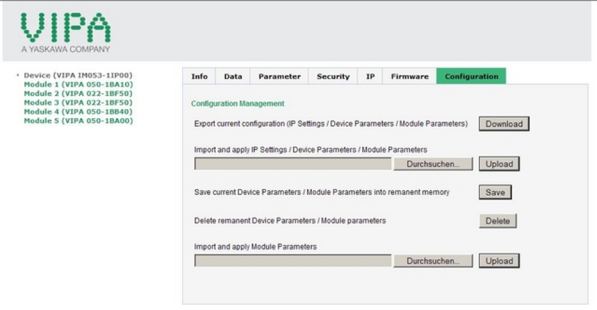Open Module 5 (VIPA 050-1BA00)
The image size is (597, 310).
(78, 121)
